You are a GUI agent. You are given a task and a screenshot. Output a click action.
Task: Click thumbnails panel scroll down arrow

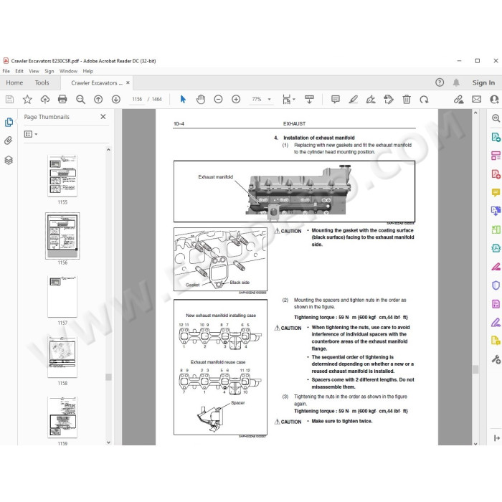pyautogui.click(x=108, y=442)
